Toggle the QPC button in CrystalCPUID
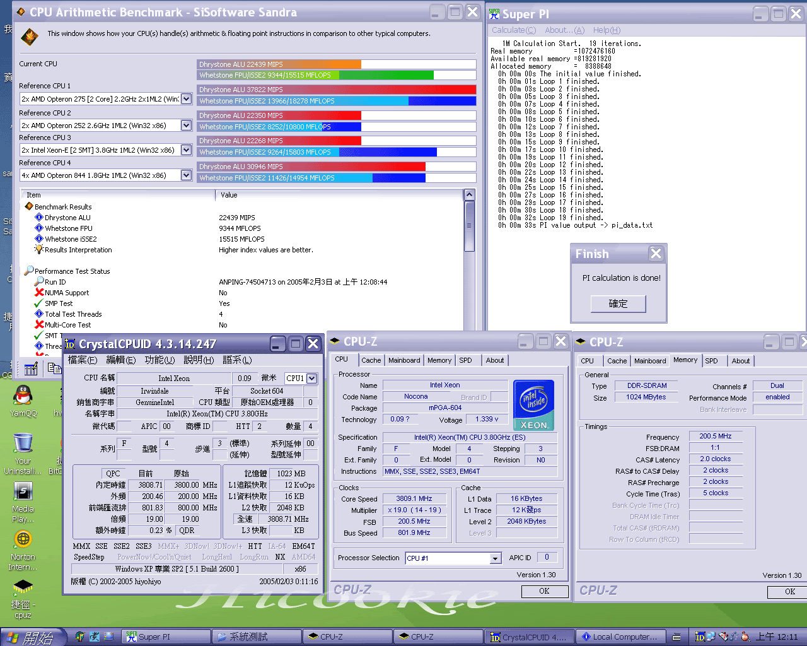Image resolution: width=807 pixels, height=646 pixels. point(113,473)
